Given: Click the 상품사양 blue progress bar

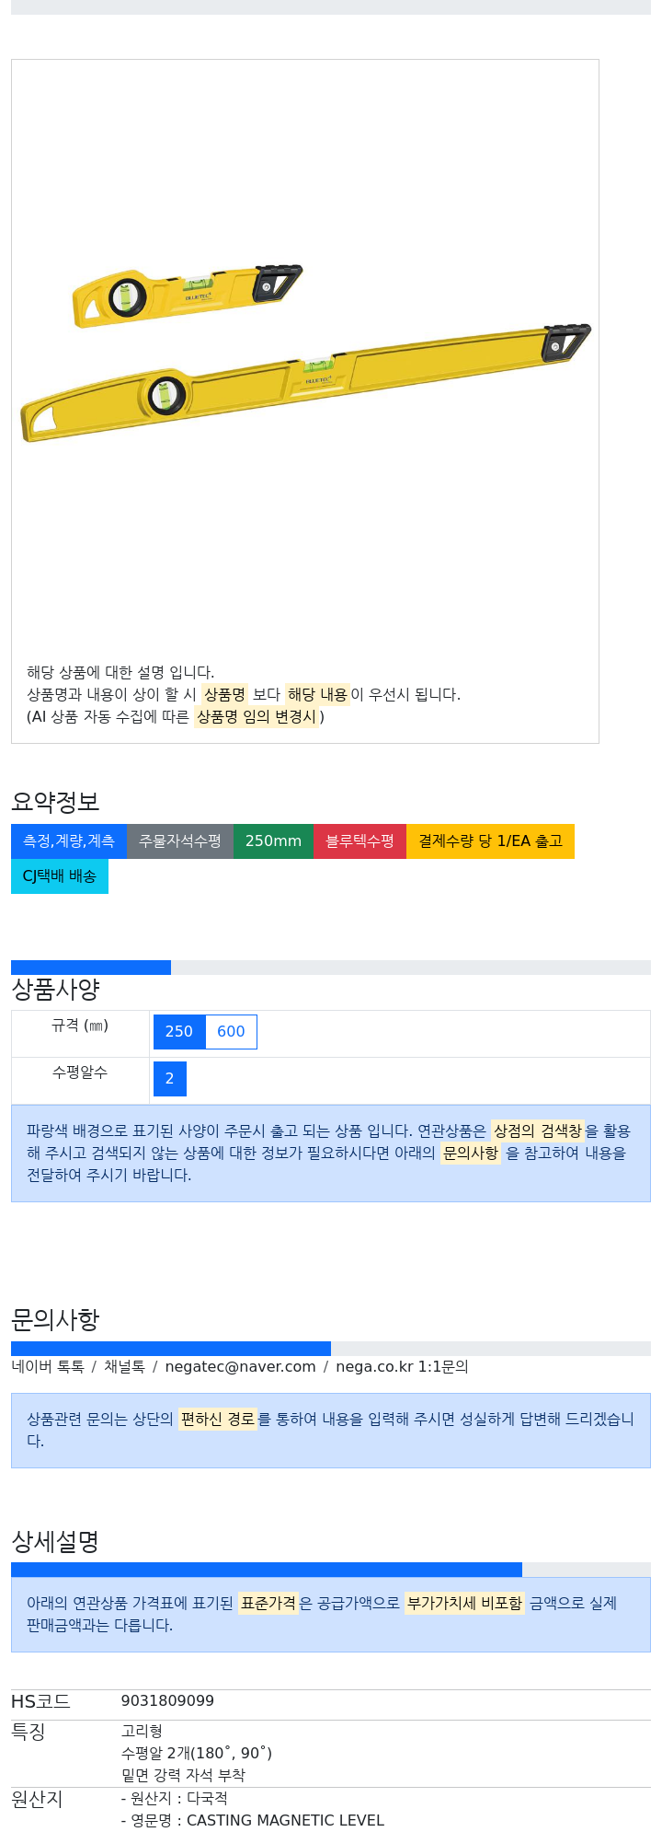Looking at the screenshot, I should 91,968.
